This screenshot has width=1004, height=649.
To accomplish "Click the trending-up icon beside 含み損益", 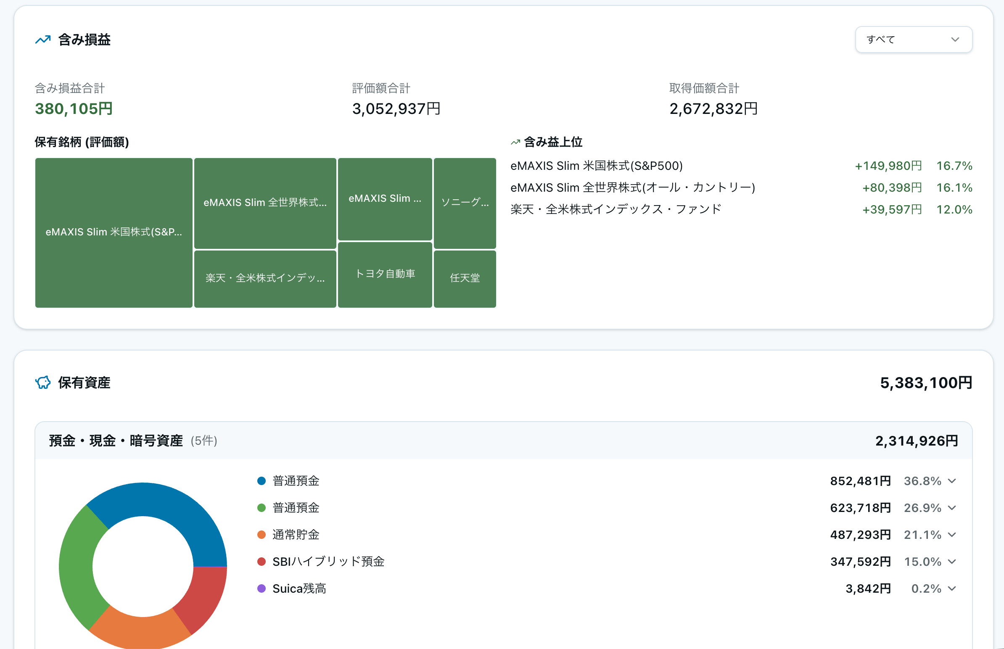I will pyautogui.click(x=42, y=40).
